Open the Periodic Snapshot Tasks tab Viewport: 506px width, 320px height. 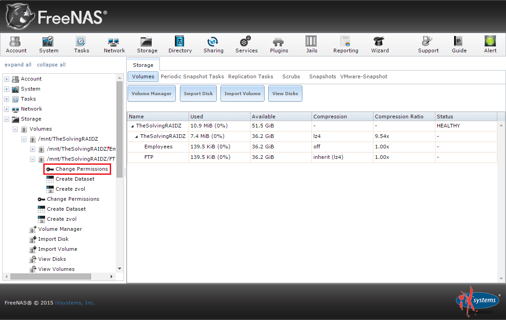[x=192, y=76]
